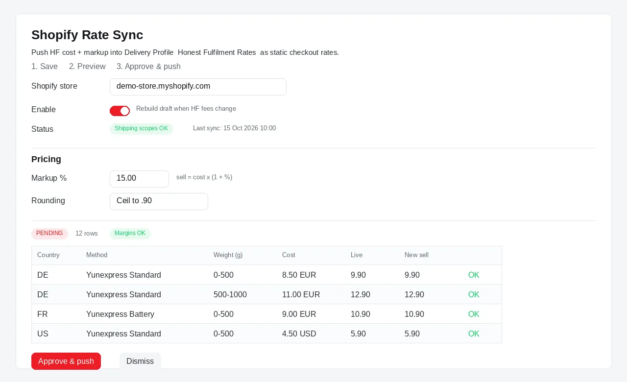
Task: Click the Shopify Rate Sync heading
Action: click(x=87, y=35)
